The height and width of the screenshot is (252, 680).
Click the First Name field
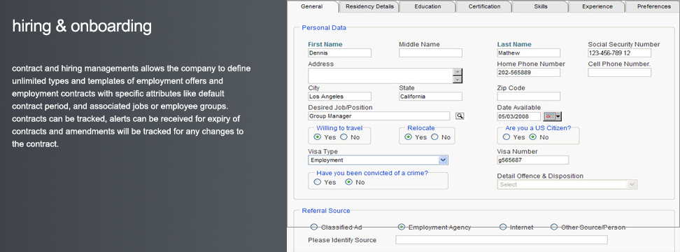click(339, 53)
